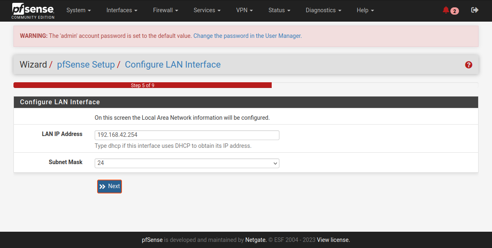Screen dimensions: 492x248
Task: Open the VPN menu
Action: pyautogui.click(x=244, y=10)
